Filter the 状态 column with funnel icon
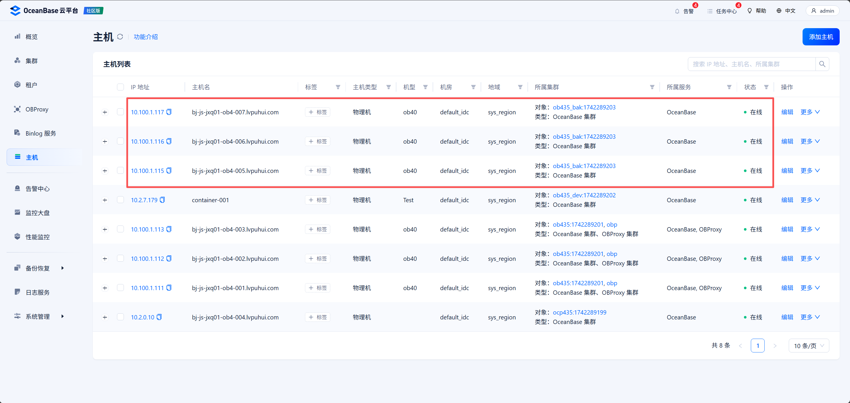850x403 pixels. click(766, 87)
